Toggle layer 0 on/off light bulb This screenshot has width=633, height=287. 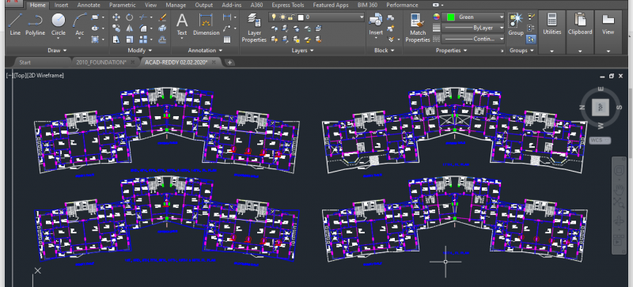coord(274,17)
